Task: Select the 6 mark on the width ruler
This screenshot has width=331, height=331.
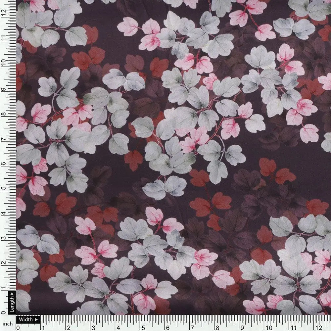Action: (168, 327)
